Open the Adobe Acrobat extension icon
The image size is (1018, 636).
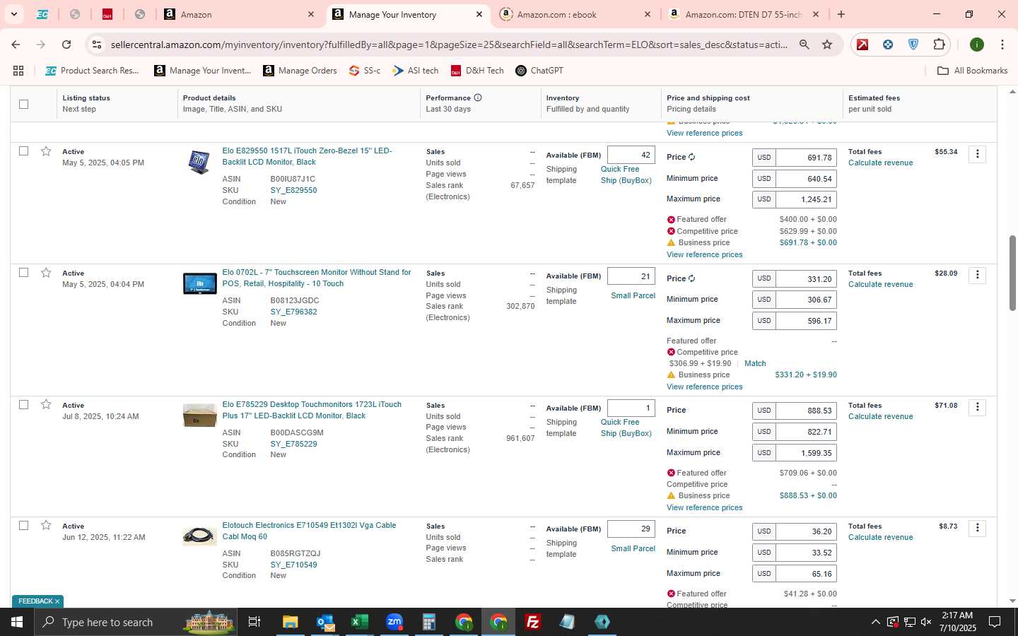(862, 45)
